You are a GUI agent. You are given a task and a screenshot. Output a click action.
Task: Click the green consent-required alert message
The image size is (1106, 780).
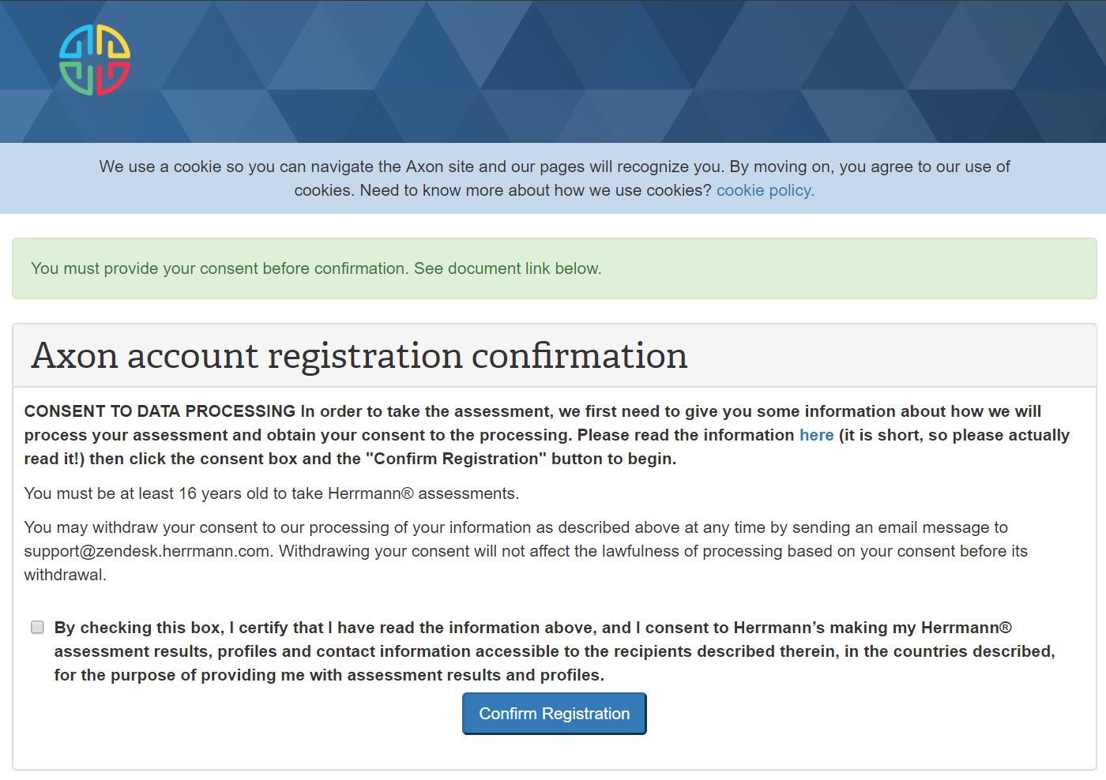pyautogui.click(x=316, y=268)
